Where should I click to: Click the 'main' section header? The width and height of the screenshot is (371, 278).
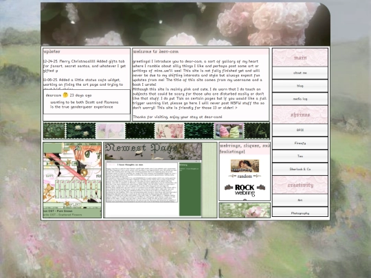click(x=300, y=58)
